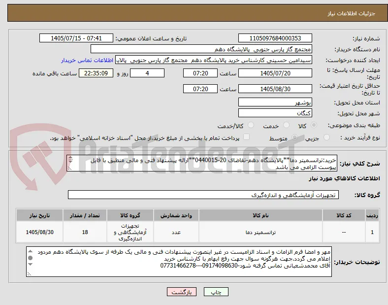
Task: Click the goods group field تجهیزات آزمایشگاهی
Action: pyautogui.click(x=203, y=195)
